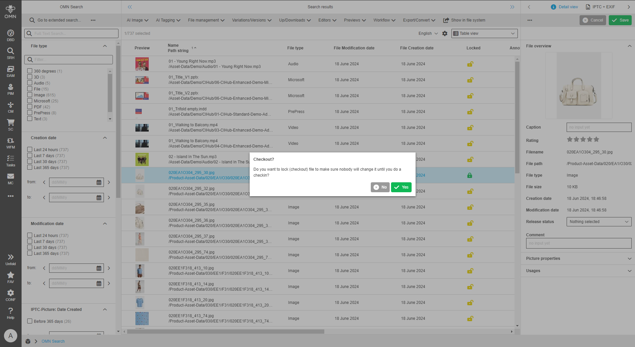Screen dimensions: 635x347
Task: Open the search result settings gear icon
Action: tap(445, 33)
